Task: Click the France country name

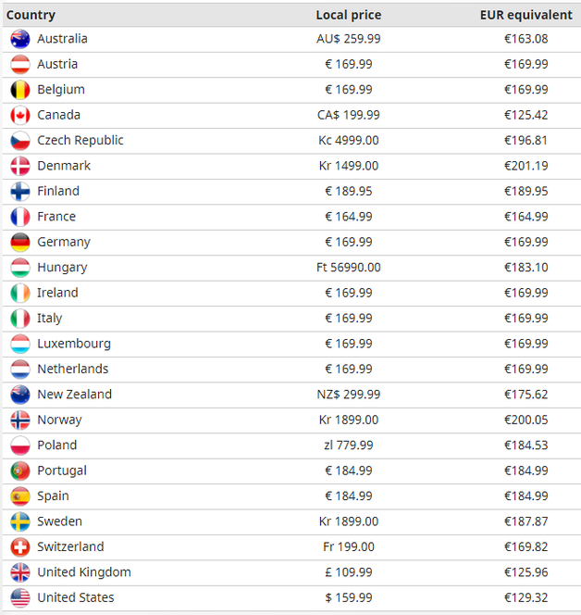Action: click(x=56, y=217)
